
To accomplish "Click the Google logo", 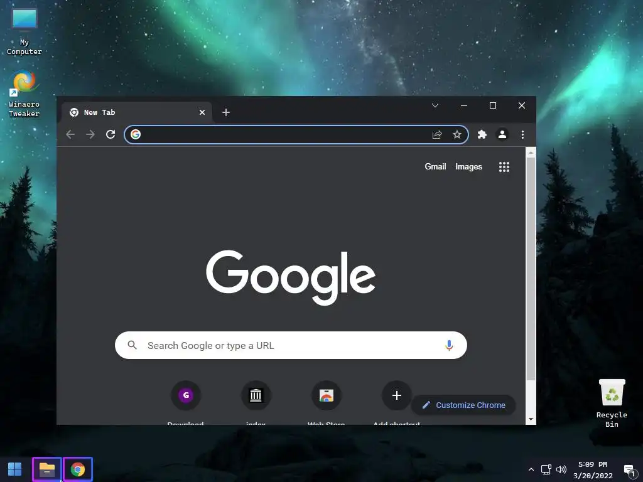I will click(290, 277).
